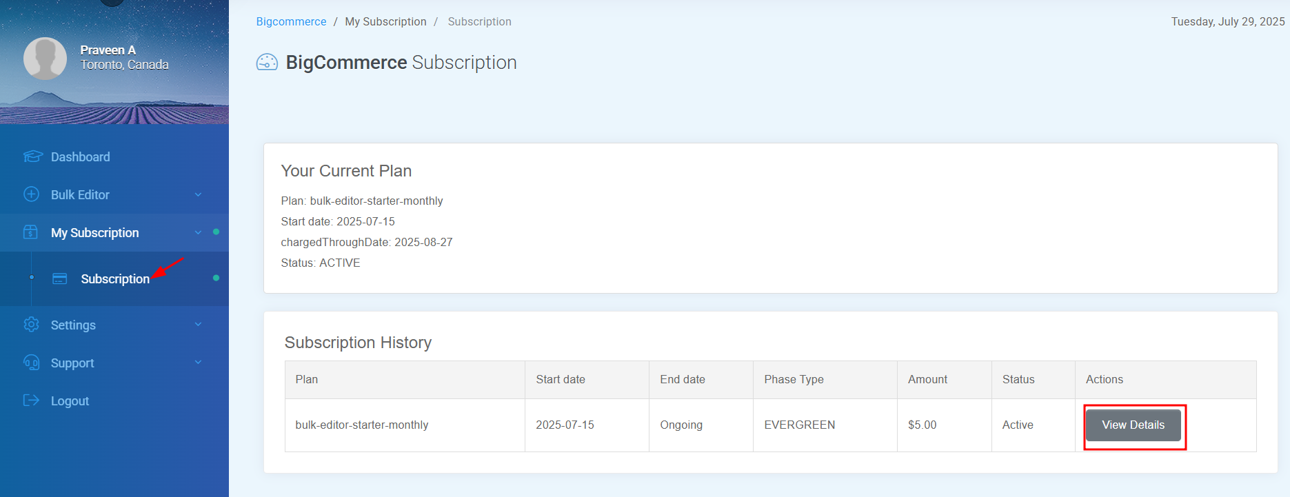Click the My Subscription wallet icon
Viewport: 1290px width, 497px height.
click(31, 232)
